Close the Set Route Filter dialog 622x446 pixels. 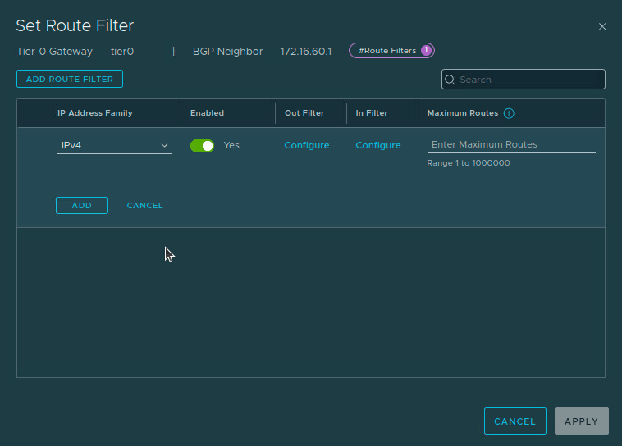pyautogui.click(x=602, y=26)
